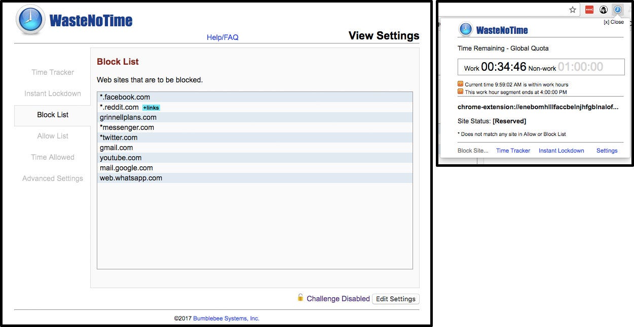Viewport: 634px width, 327px height.
Task: Click the WasteNoTime title text in popup
Action: [x=502, y=30]
